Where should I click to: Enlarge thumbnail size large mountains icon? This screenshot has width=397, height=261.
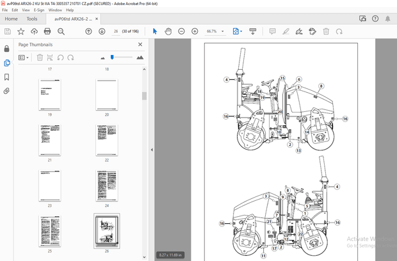tap(140, 58)
